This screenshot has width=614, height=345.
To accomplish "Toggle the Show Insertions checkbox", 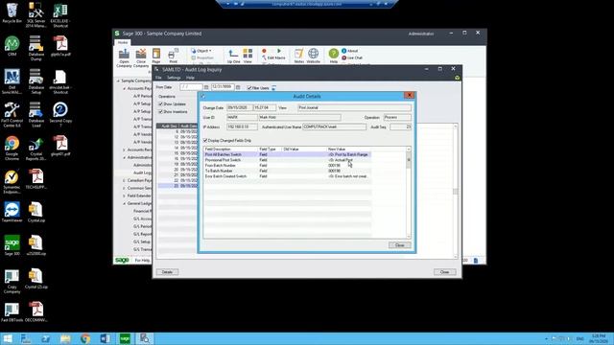I will 160,112.
